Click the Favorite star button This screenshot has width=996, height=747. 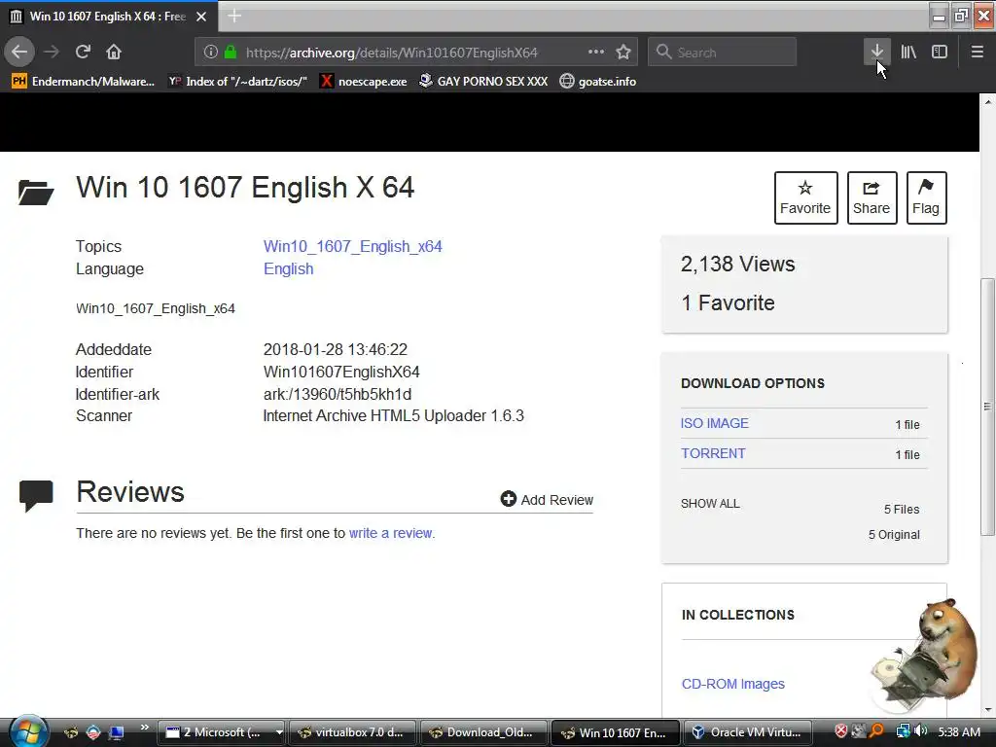pos(805,197)
